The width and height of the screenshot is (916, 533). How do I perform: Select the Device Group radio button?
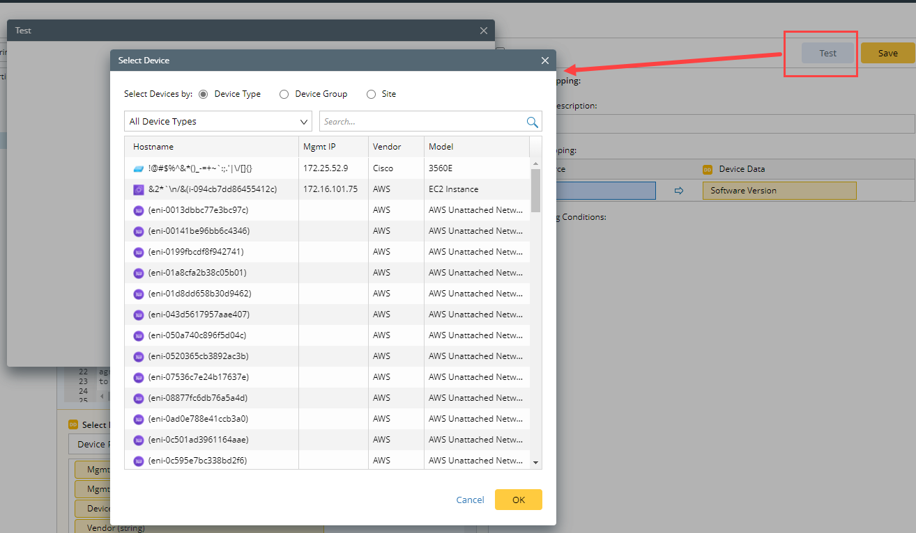pyautogui.click(x=284, y=94)
